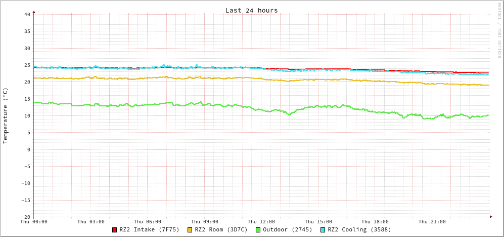Screen dimensions: 504x237
Task: Click the "Thu 12:00" time axis label
Action: pos(261,222)
